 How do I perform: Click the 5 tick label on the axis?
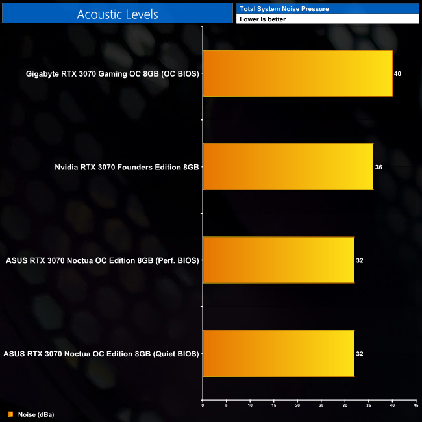point(227,406)
